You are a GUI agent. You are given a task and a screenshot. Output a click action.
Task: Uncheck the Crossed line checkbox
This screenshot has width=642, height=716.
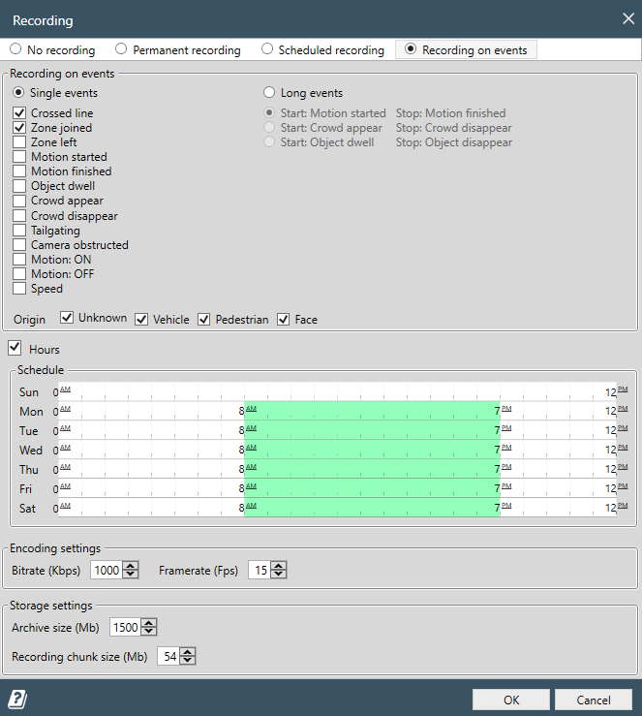tap(19, 113)
